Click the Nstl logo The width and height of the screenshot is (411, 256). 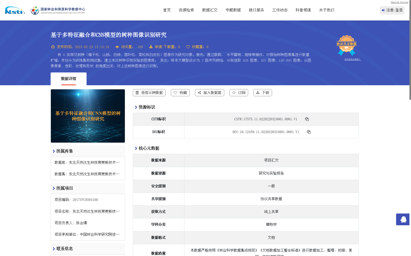point(14,10)
